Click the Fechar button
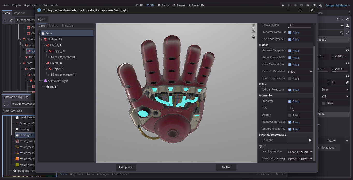The height and width of the screenshot is (180, 353). pyautogui.click(x=226, y=167)
